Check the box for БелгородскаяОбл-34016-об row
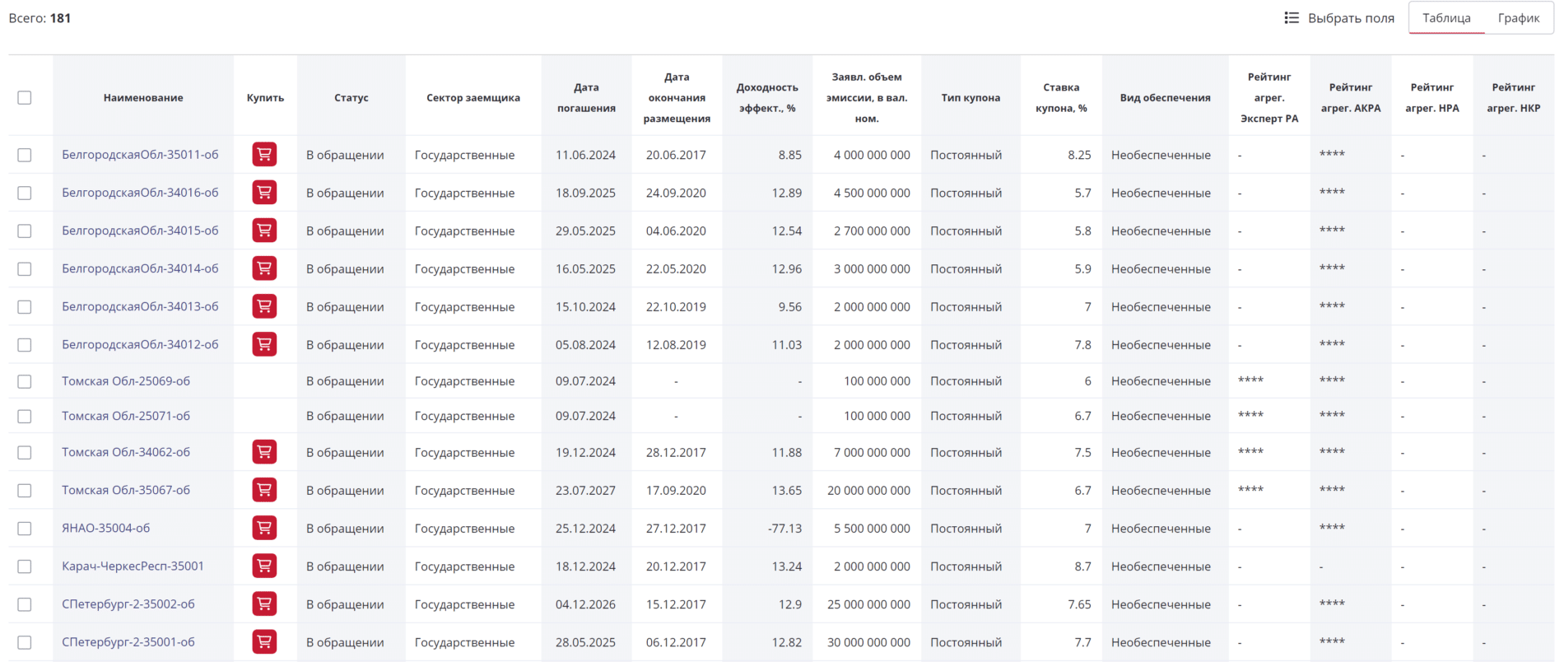The image size is (1564, 662). 25,193
